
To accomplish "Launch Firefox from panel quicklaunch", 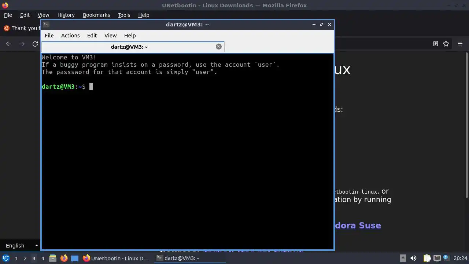I will coord(64,258).
